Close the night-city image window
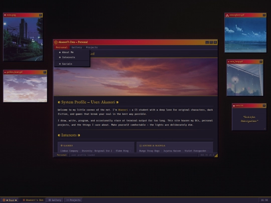271x203 pixels. point(41,15)
